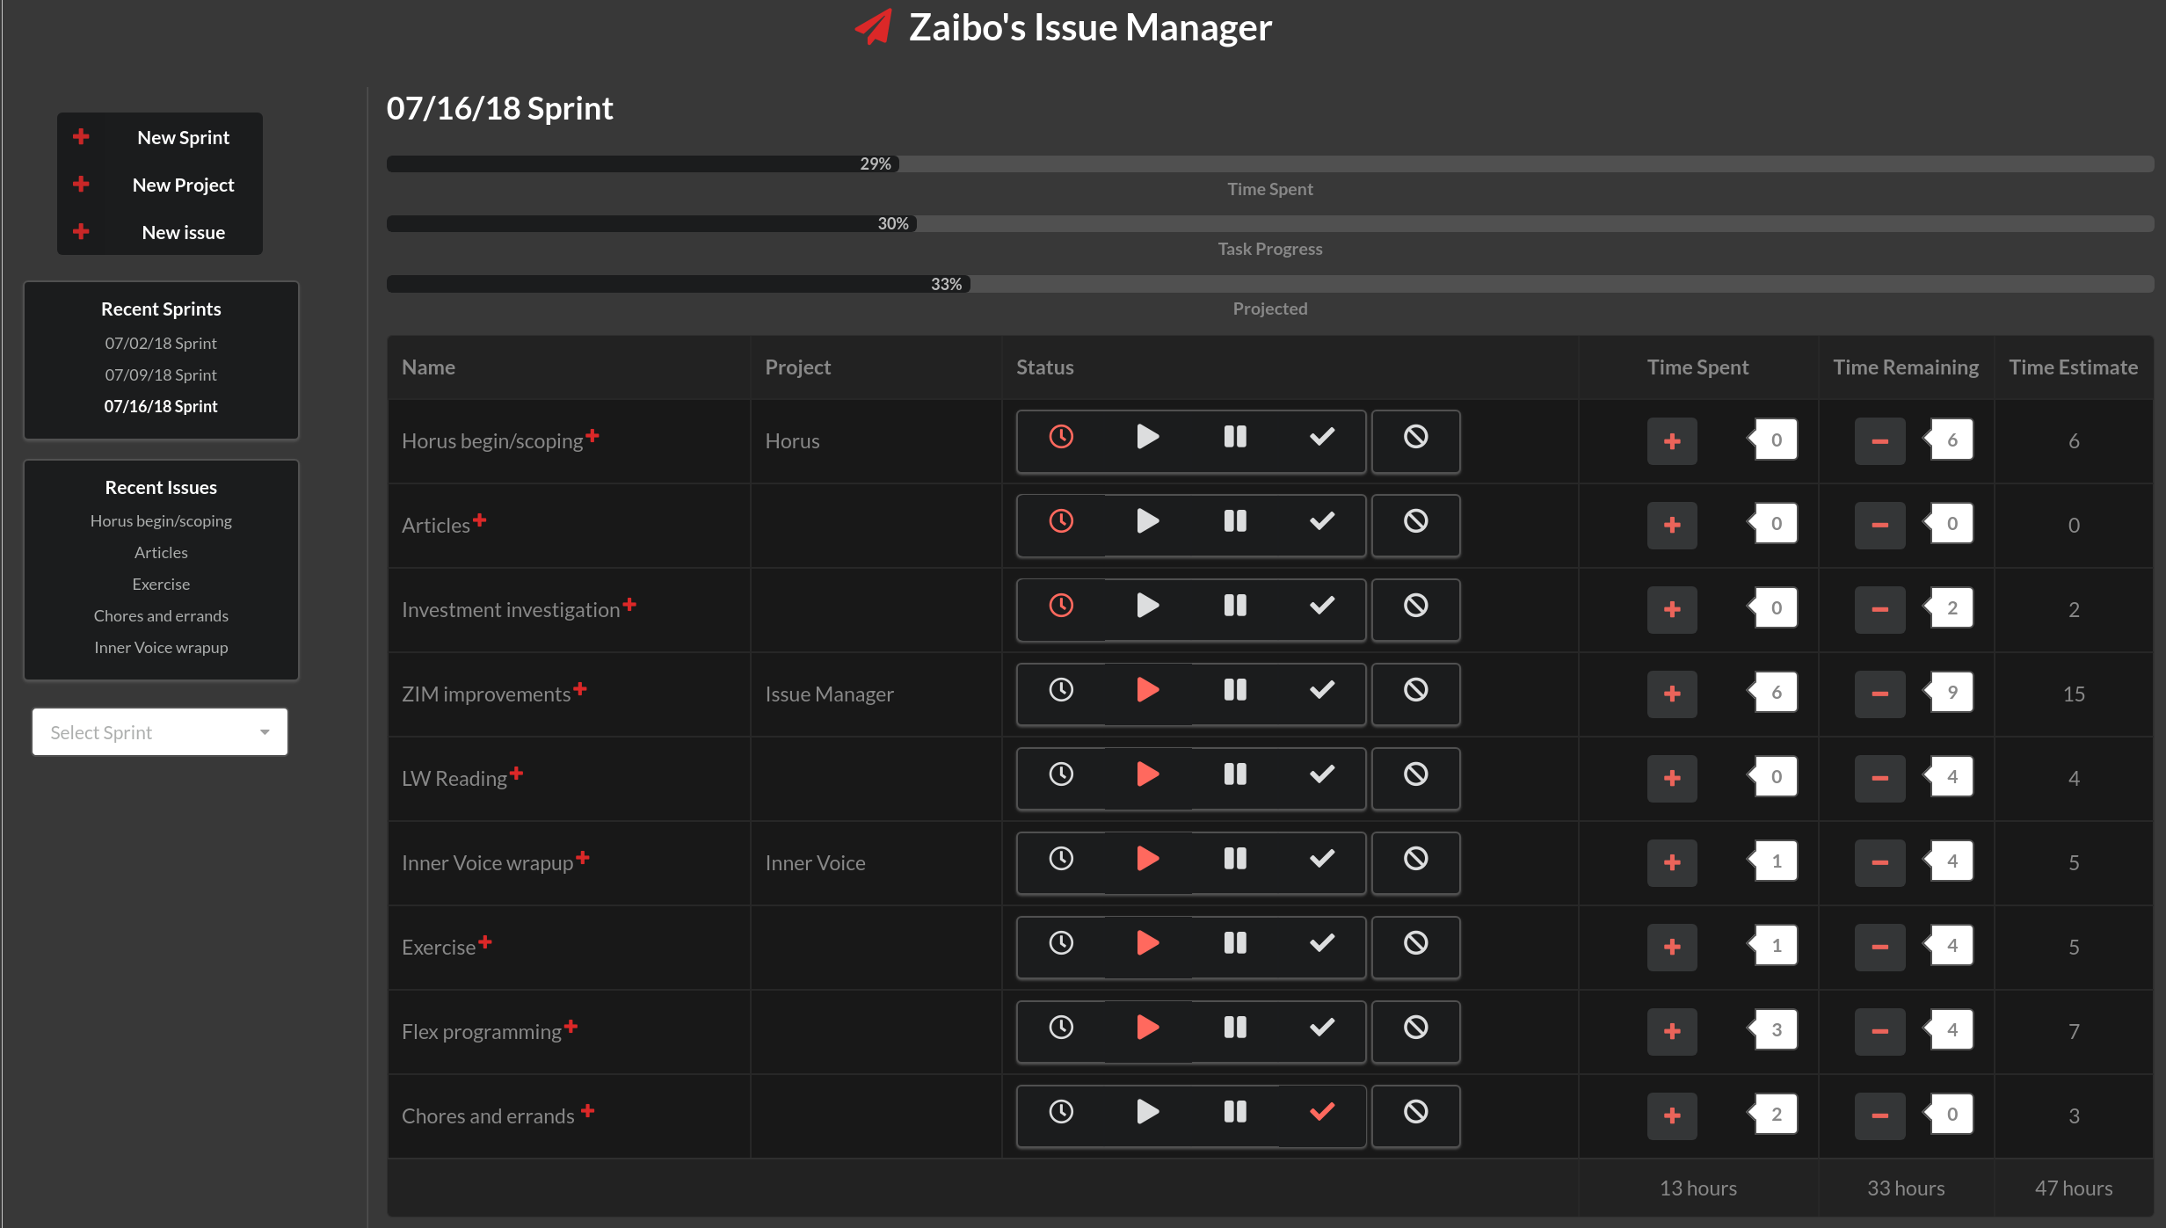The width and height of the screenshot is (2166, 1228).
Task: Click pause icon for ZIM improvements row
Action: pos(1235,690)
